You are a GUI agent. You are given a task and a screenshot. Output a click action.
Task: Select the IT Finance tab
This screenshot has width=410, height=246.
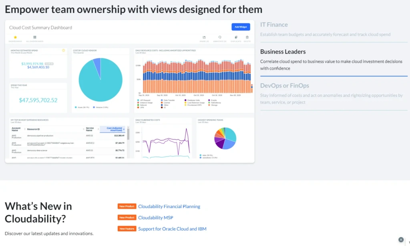click(x=274, y=25)
